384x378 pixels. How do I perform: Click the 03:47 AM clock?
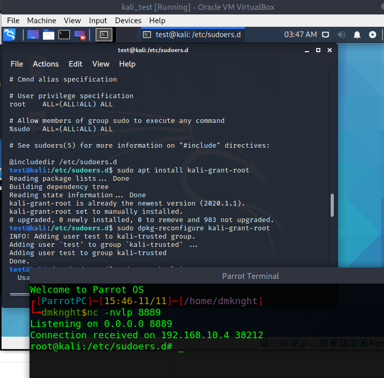tap(301, 35)
